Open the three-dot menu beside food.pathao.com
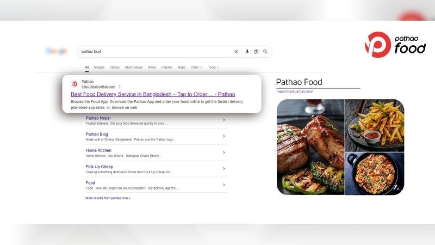Viewport: 435px width, 245px height. pyautogui.click(x=120, y=87)
